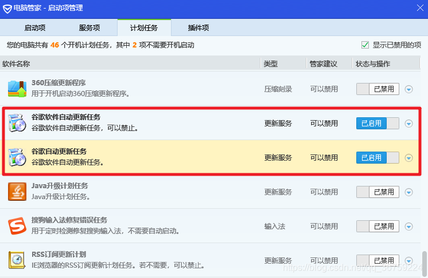Sort by the 类型 column header
The width and height of the screenshot is (428, 278).
pyautogui.click(x=283, y=64)
